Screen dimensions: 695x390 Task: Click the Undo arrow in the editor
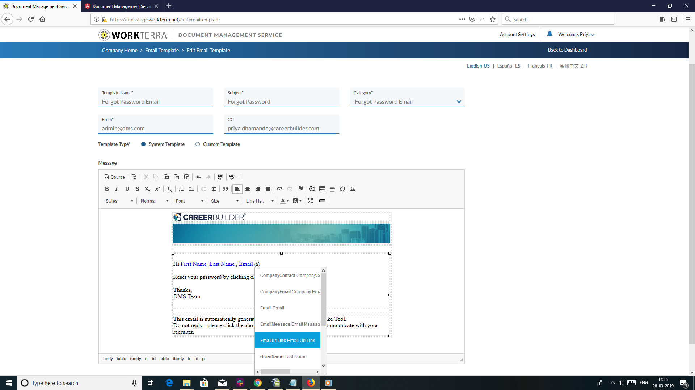tap(198, 177)
